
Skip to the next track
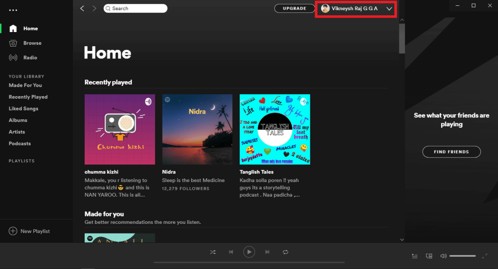click(267, 252)
